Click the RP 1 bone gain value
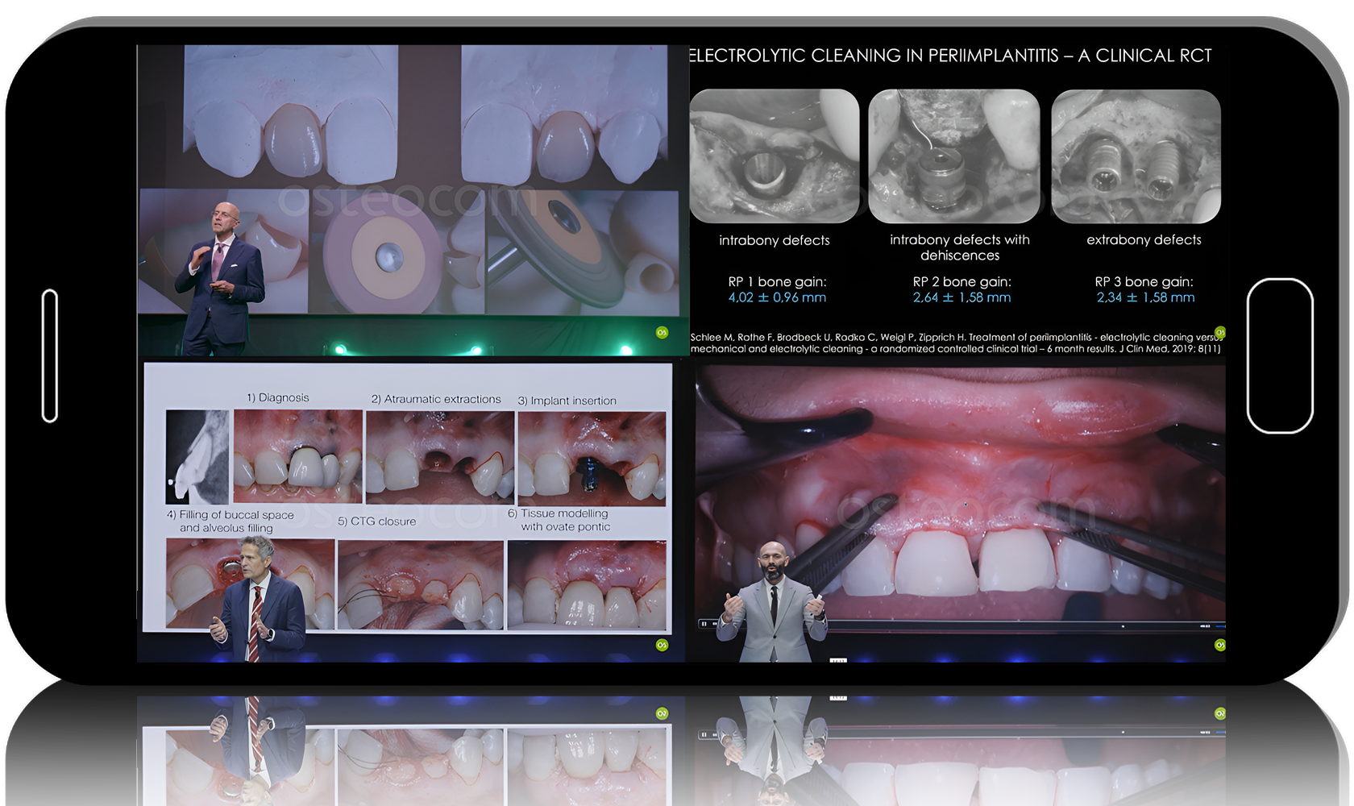1354x806 pixels. [x=777, y=297]
